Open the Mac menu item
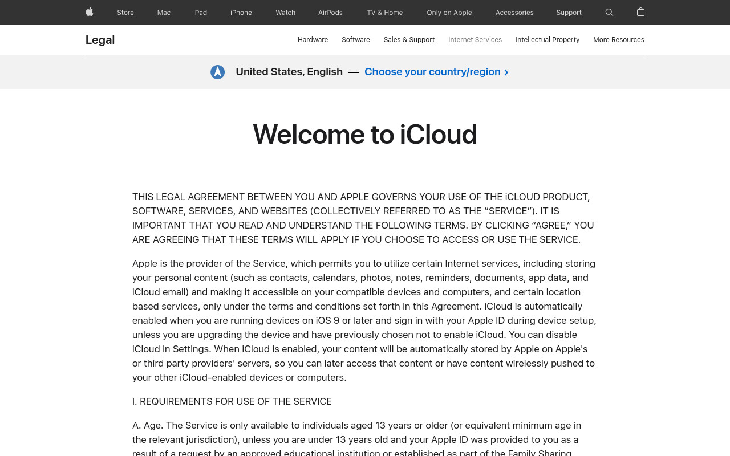Viewport: 730px width, 456px height. 164,13
